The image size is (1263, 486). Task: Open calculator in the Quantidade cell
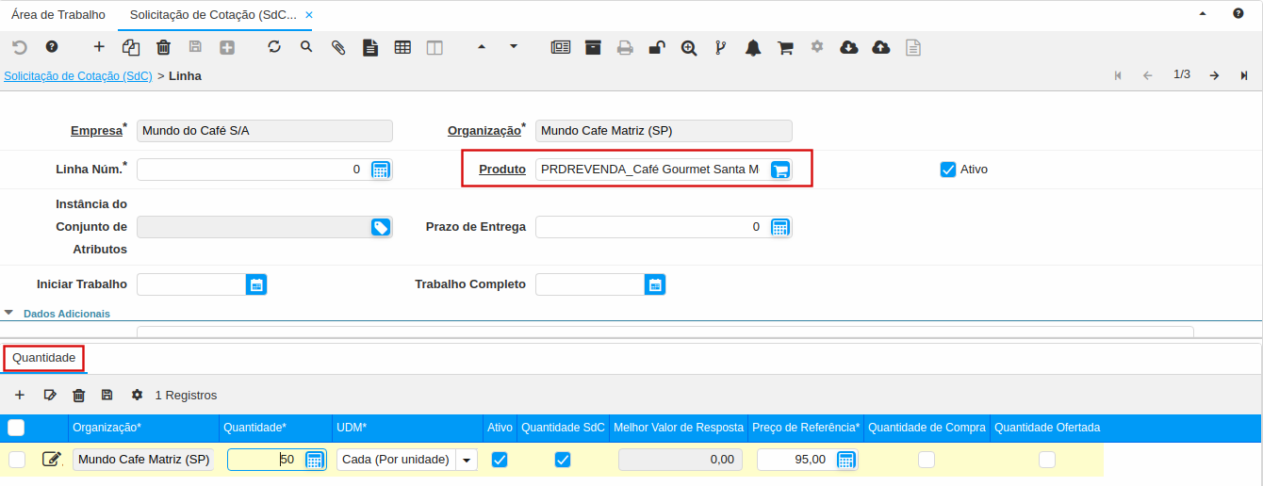pos(315,460)
